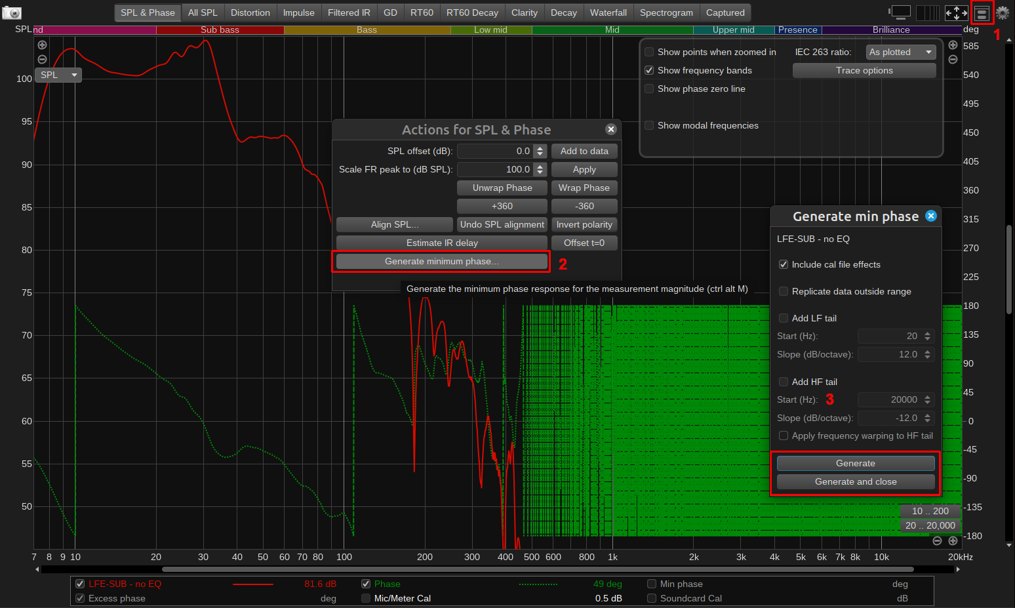Click the Estimate IR delay button
Image resolution: width=1015 pixels, height=608 pixels.
click(442, 243)
